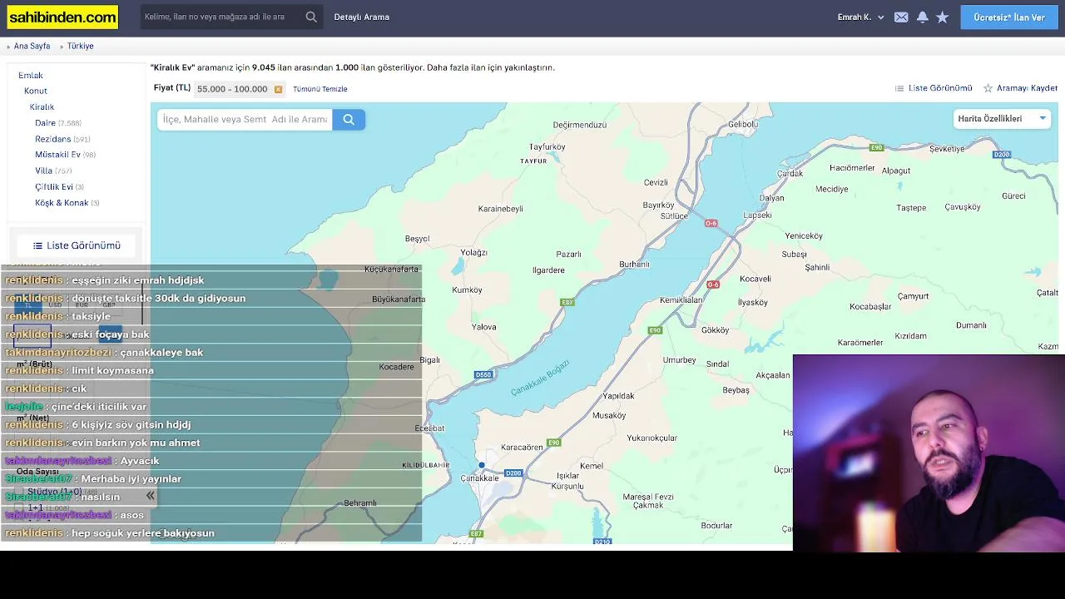Click the Umurbey map label
Viewport: 1065px width, 599px height.
pyautogui.click(x=679, y=360)
